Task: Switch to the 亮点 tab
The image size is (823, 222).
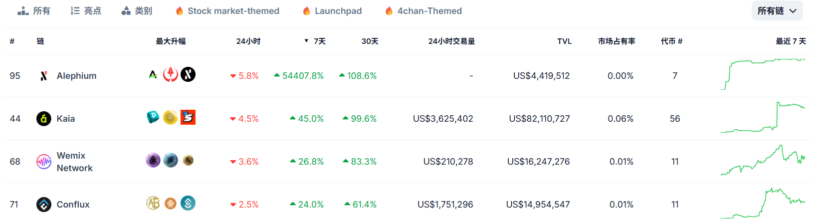Action: pos(86,11)
